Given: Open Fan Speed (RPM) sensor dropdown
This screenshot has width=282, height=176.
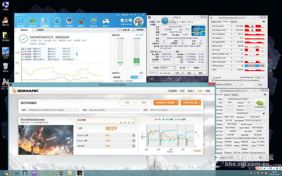Looking at the screenshot, I should point(232,42).
